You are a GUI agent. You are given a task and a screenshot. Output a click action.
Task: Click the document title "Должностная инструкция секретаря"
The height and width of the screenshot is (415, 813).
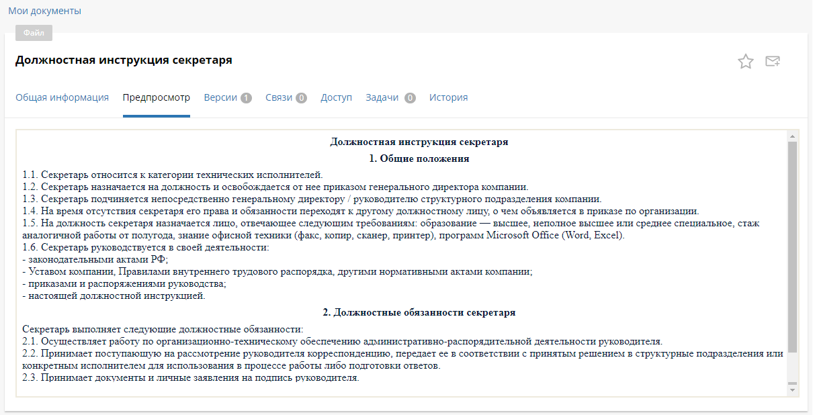[x=122, y=60]
